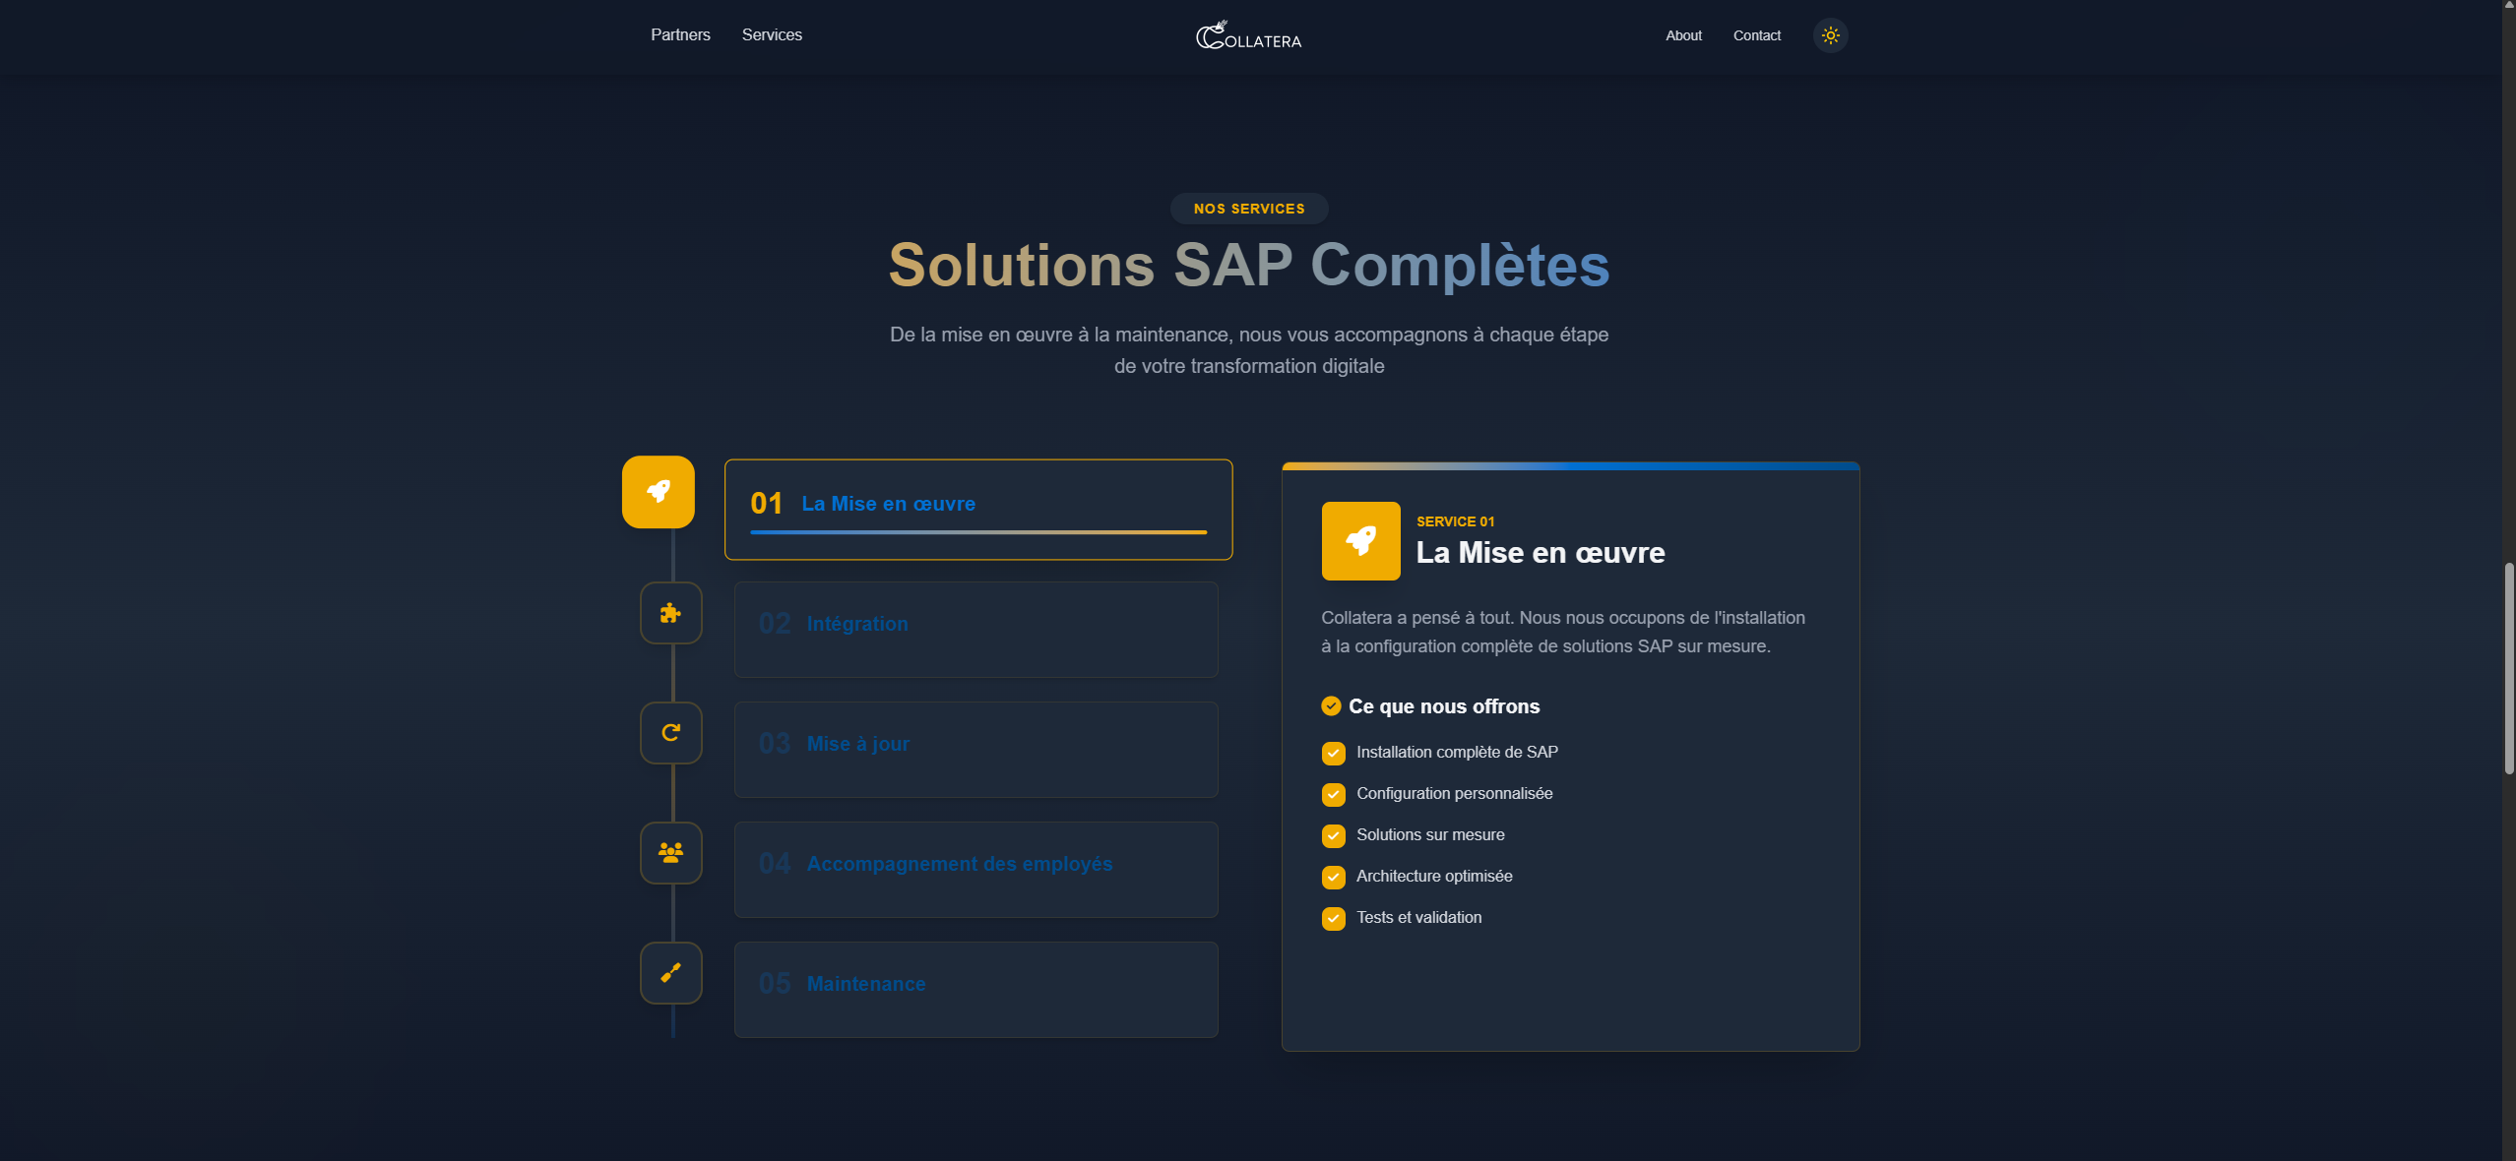Click check icon beside Ce que nous offrons
The width and height of the screenshot is (2516, 1161).
tap(1331, 706)
